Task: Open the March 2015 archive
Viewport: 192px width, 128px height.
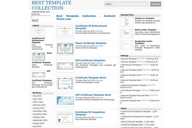Action: point(38,102)
